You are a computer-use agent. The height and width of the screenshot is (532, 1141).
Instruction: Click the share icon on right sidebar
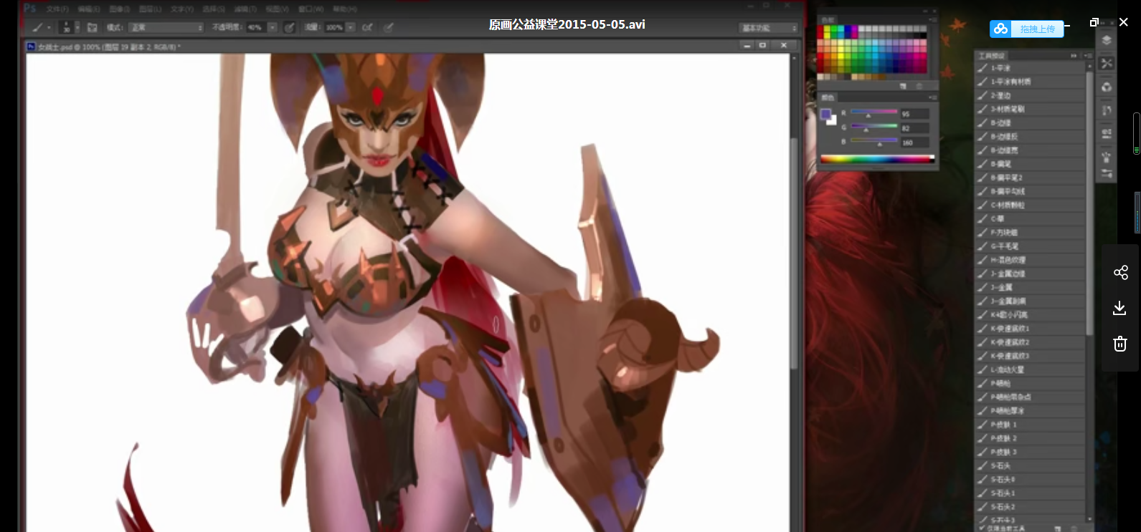[1120, 273]
